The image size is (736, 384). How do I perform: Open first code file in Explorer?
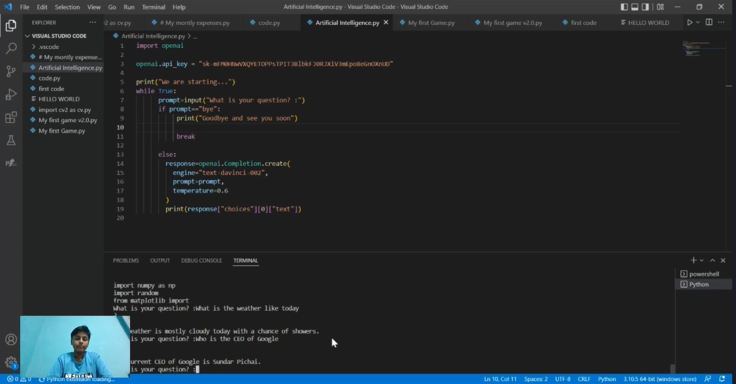coord(51,89)
